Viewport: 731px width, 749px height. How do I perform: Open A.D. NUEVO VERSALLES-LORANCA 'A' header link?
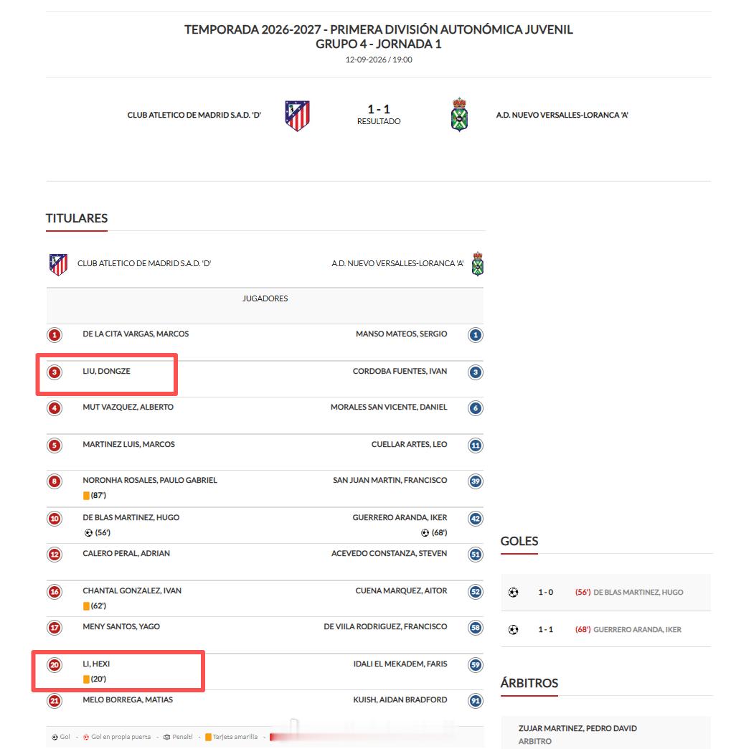(x=562, y=115)
